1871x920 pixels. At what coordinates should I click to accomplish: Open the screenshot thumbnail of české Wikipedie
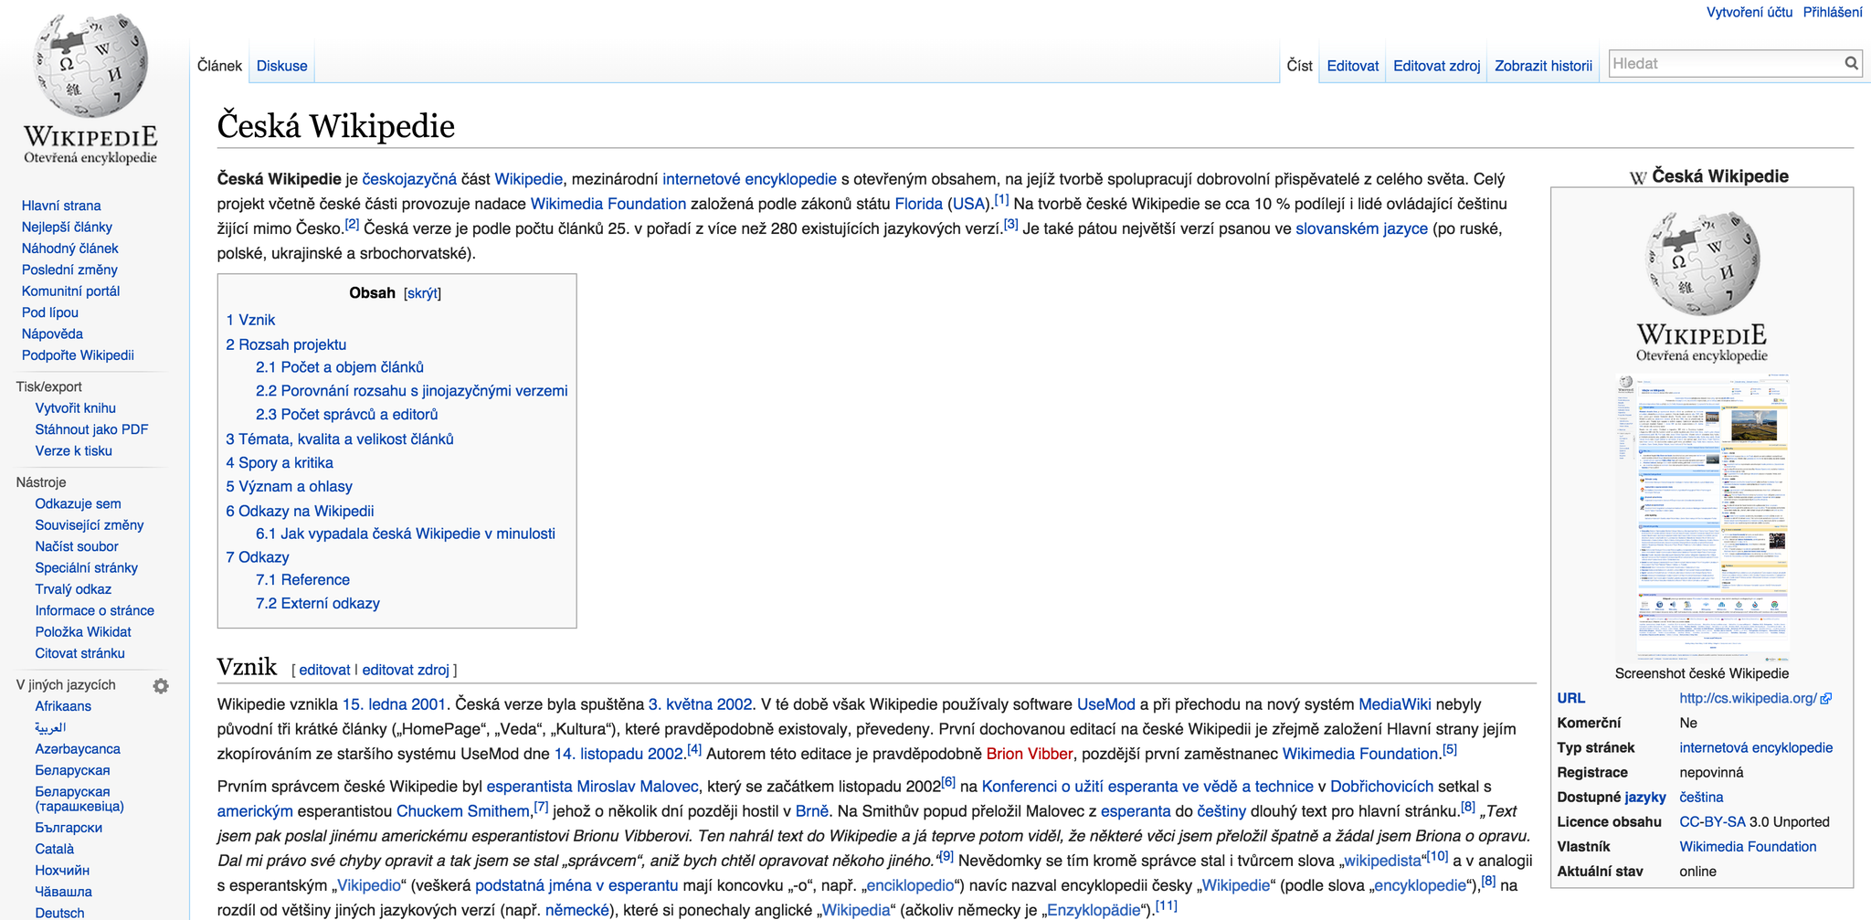click(x=1702, y=516)
